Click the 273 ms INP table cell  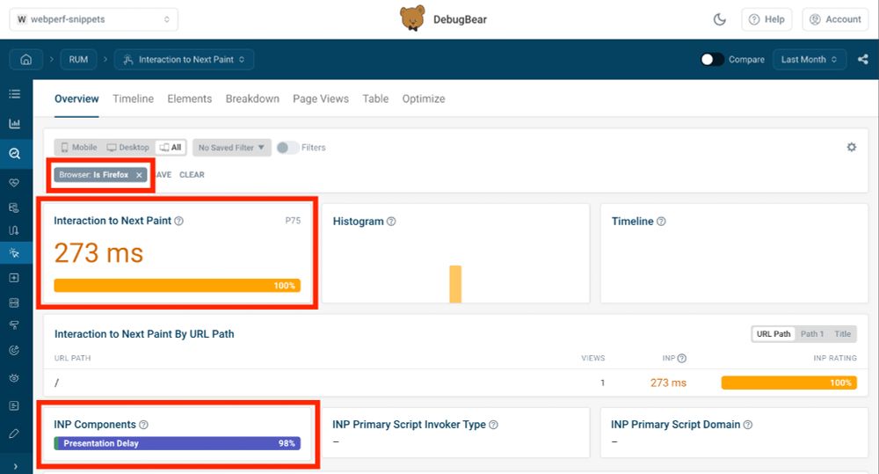[x=668, y=383]
